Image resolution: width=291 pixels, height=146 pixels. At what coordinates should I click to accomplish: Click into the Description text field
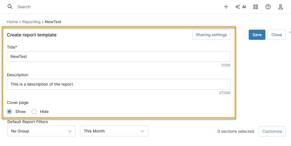[x=119, y=84]
